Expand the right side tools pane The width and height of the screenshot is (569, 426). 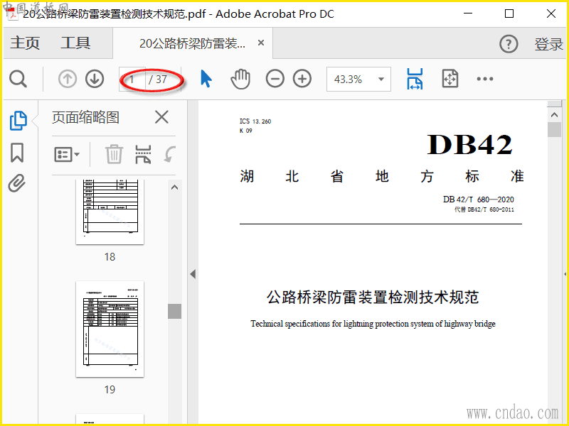tap(565, 274)
